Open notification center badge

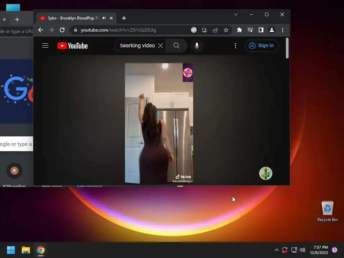[x=335, y=250]
